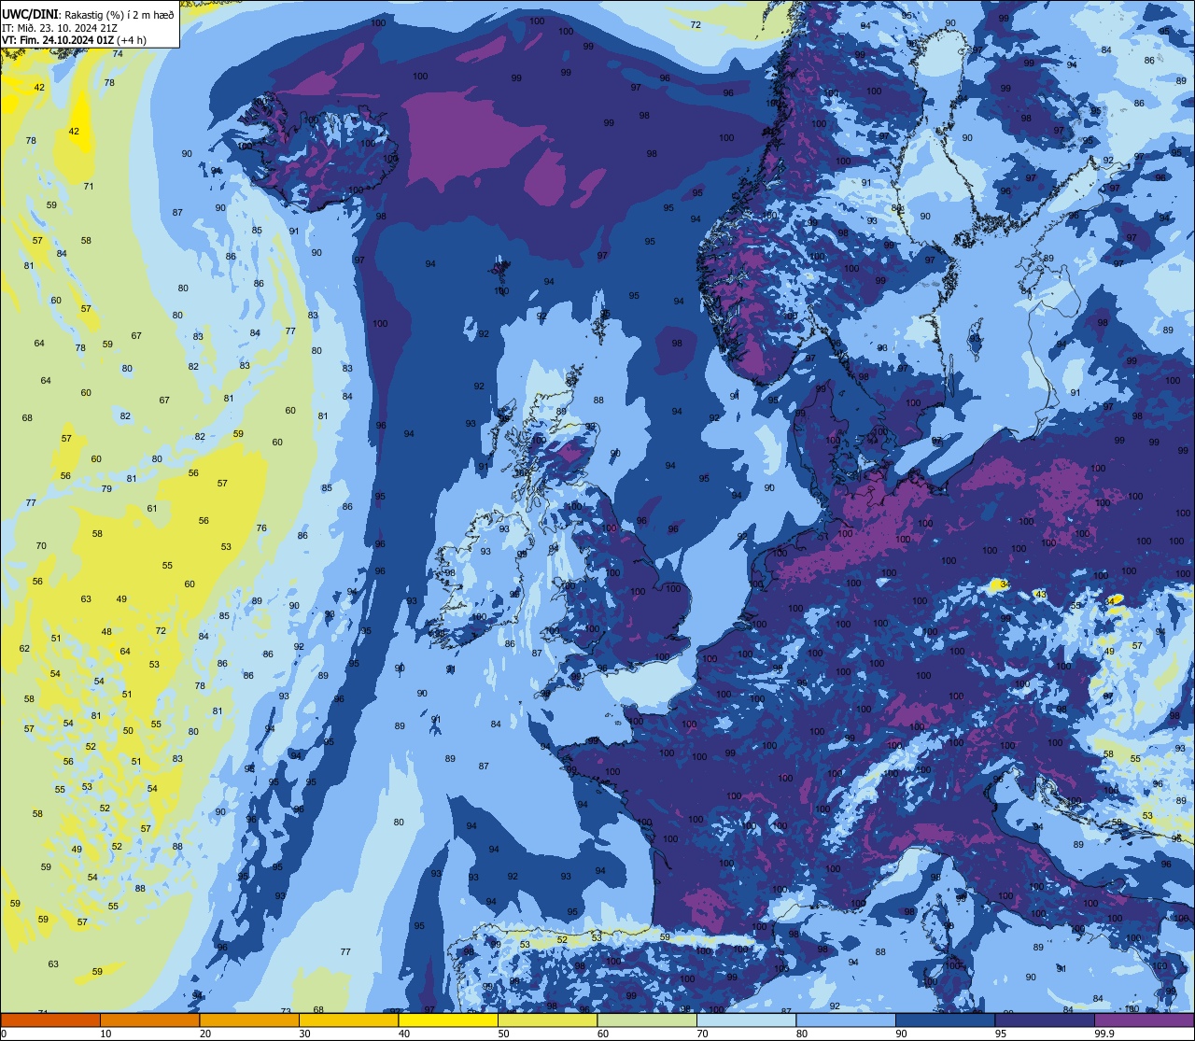1195x1041 pixels.
Task: Select the bright yellow 40–50% legend swatch
Action: tap(448, 1020)
